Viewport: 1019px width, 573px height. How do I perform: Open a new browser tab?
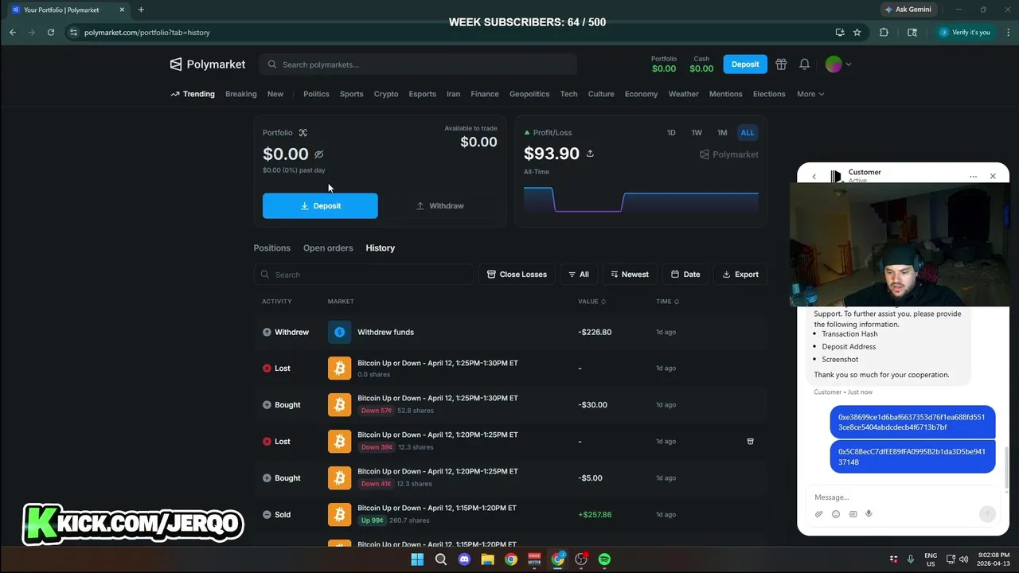[141, 10]
